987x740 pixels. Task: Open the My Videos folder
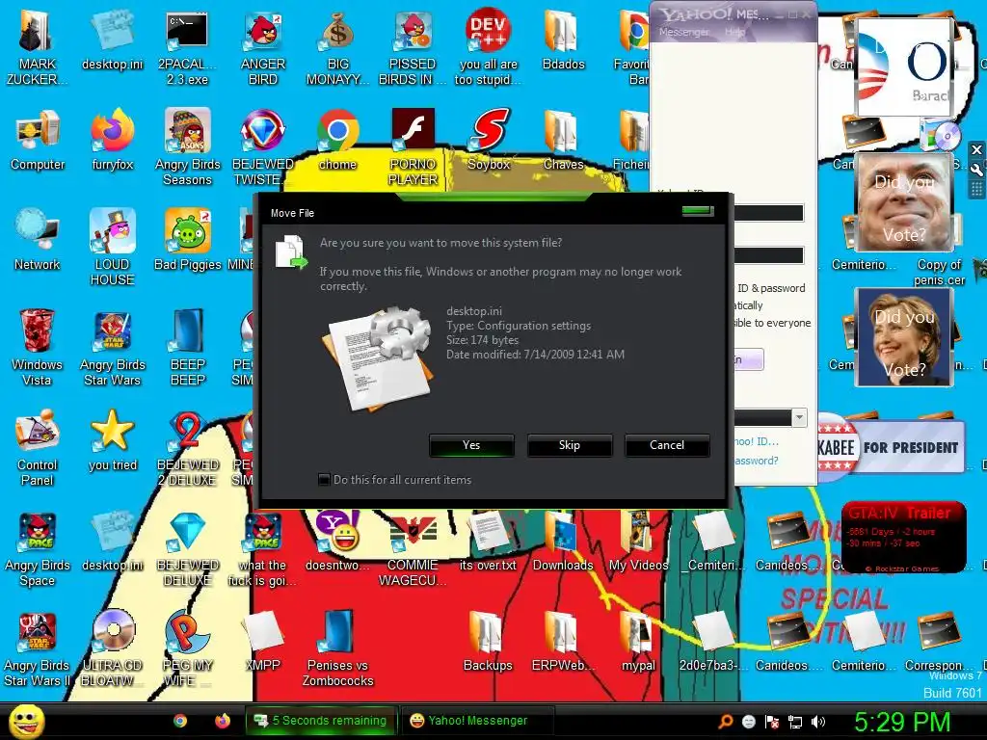click(x=638, y=542)
